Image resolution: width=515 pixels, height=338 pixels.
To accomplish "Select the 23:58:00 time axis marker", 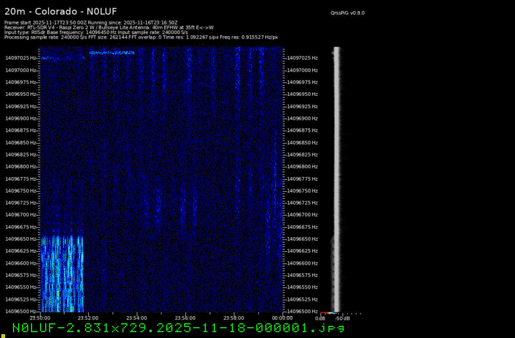I will point(234,317).
